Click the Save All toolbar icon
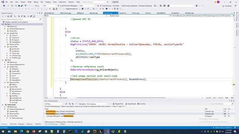Image resolution: width=239 pixels, height=134 pixels. pos(22,6)
